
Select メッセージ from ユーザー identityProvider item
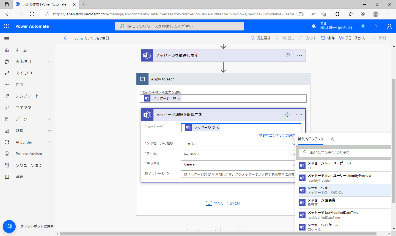[345, 178]
